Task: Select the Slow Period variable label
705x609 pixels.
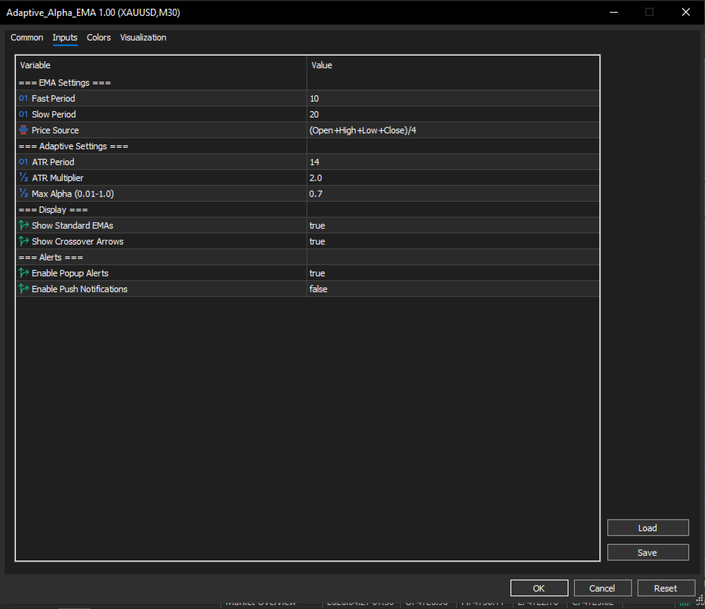Action: pyautogui.click(x=53, y=114)
